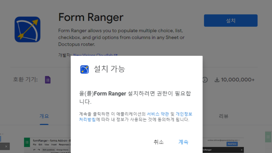Click the Form Ranger large app icon
Image resolution: width=272 pixels, height=153 pixels.
click(27, 30)
